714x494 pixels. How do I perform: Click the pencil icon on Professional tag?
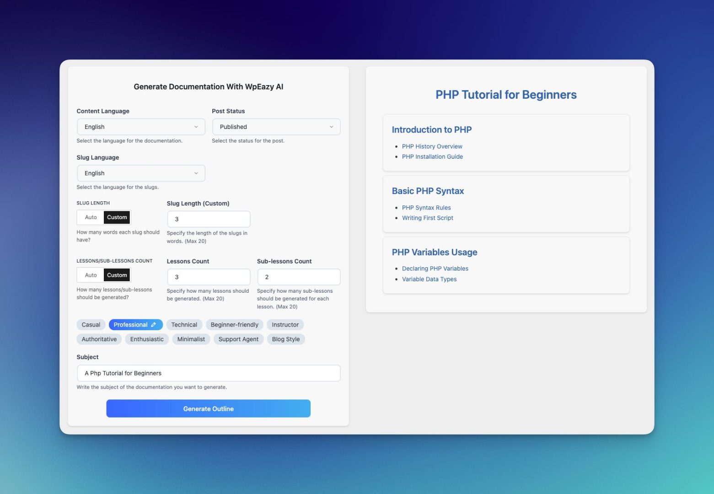click(x=154, y=325)
